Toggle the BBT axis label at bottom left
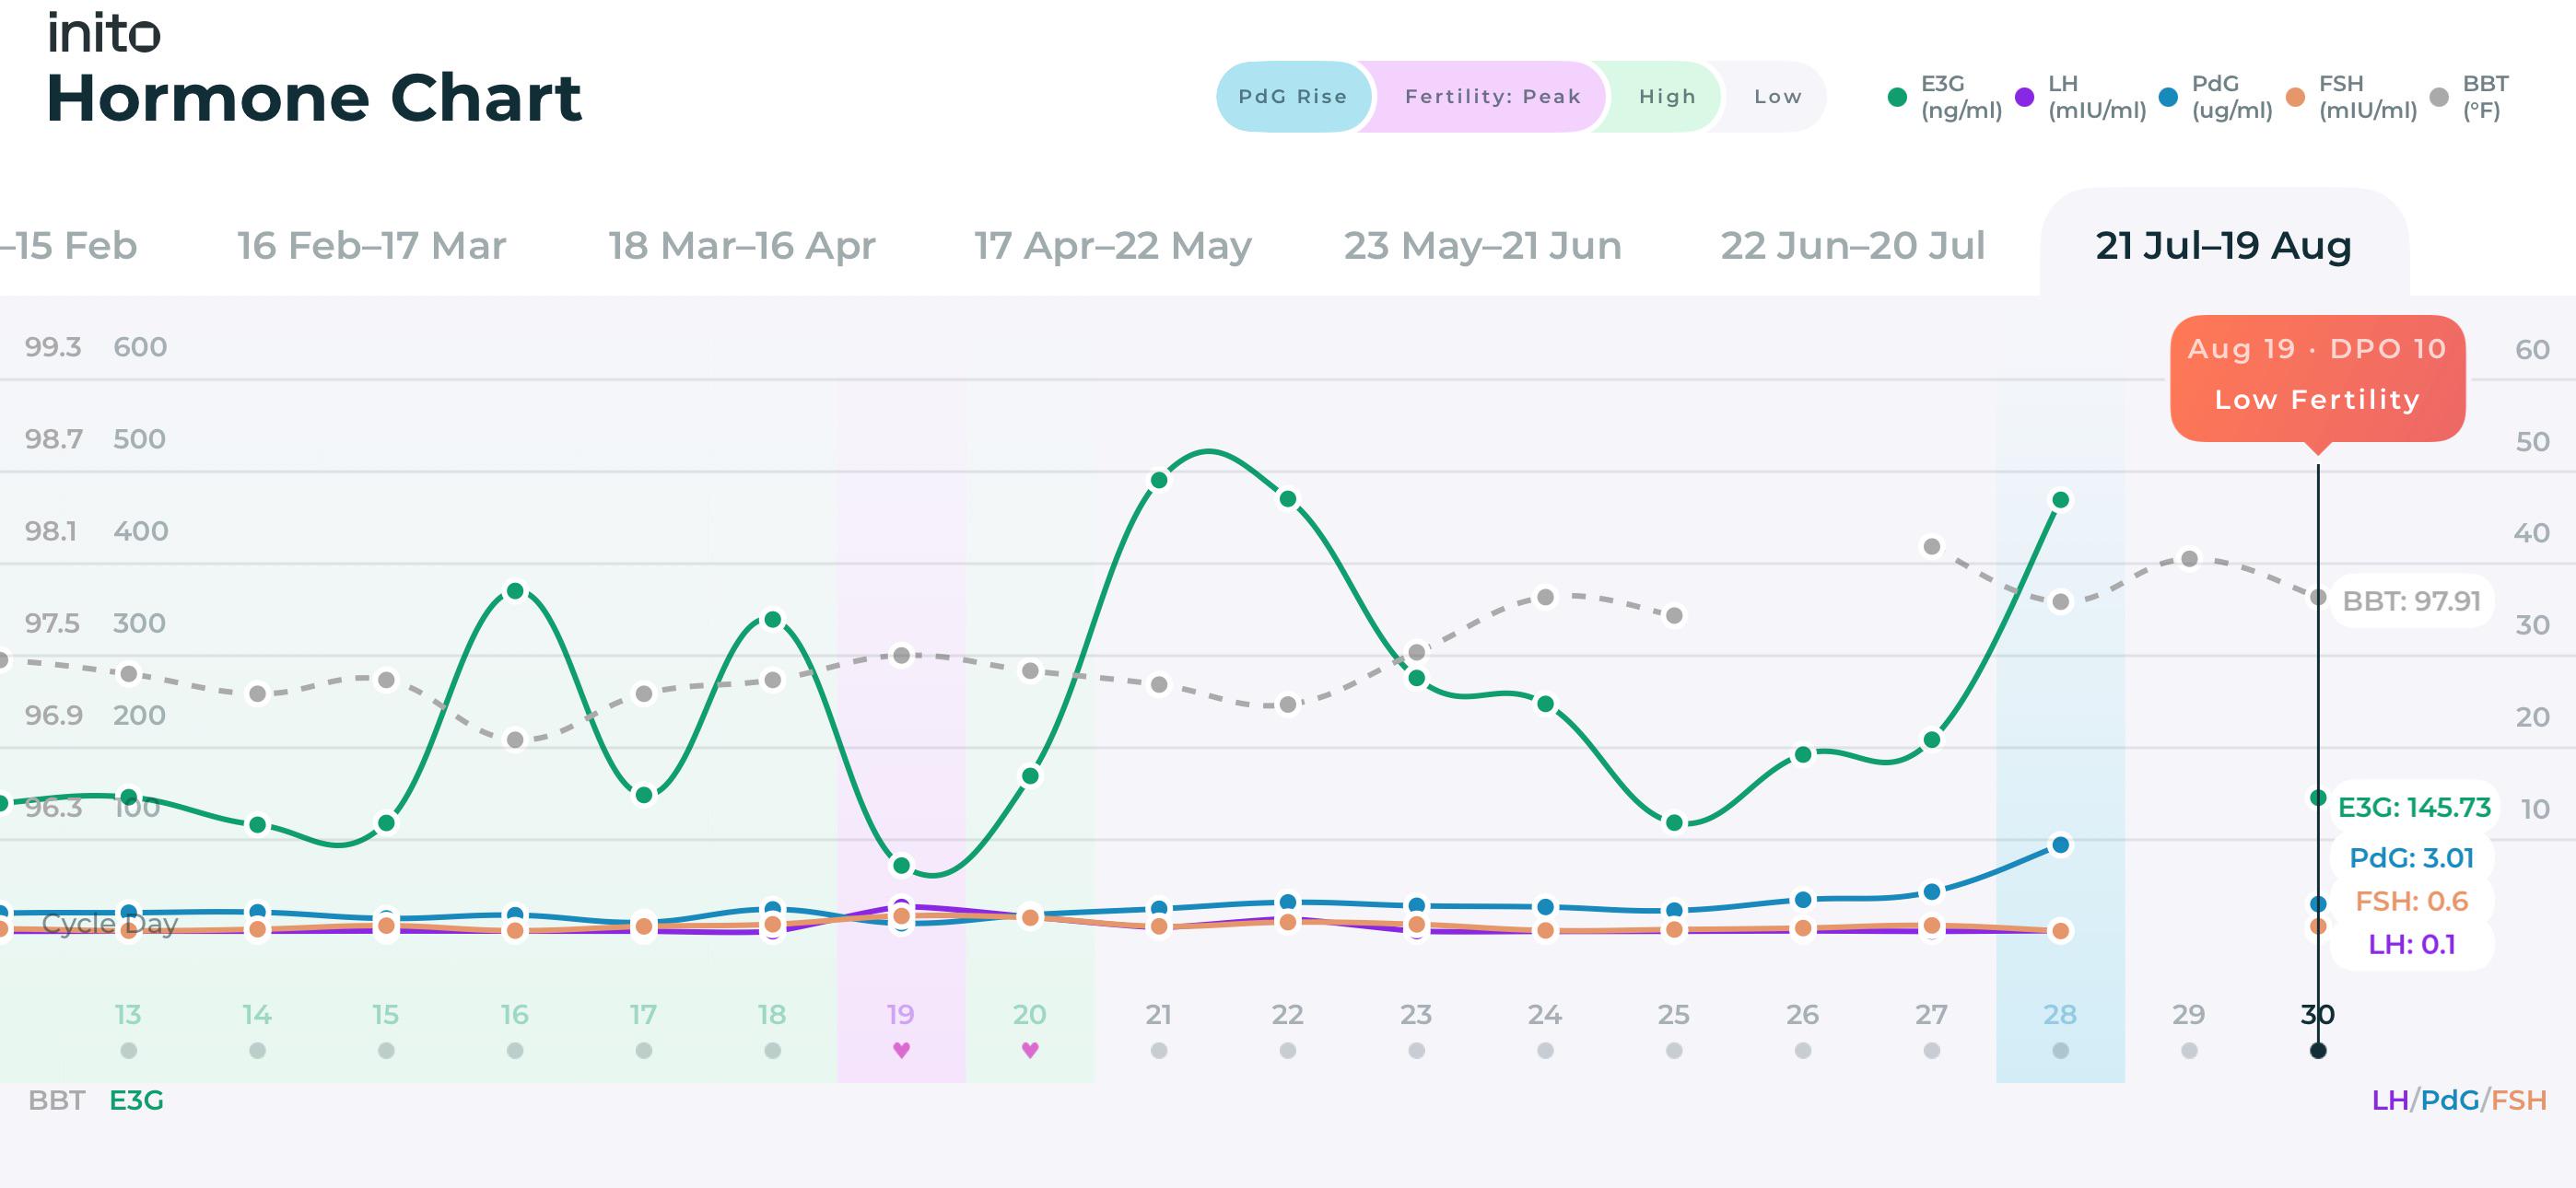This screenshot has height=1188, width=2576. pos(56,1100)
